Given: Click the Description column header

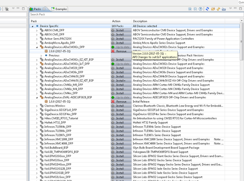Looking at the screenshot, I should (x=140, y=21).
